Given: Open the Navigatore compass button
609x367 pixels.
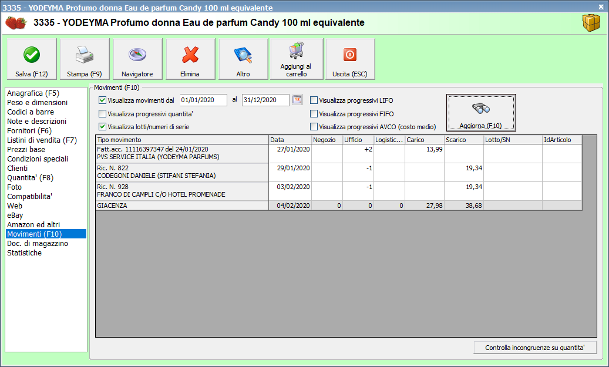Looking at the screenshot, I should (137, 59).
